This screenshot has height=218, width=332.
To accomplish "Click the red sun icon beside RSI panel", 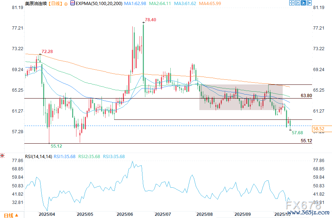I will (3, 156).
